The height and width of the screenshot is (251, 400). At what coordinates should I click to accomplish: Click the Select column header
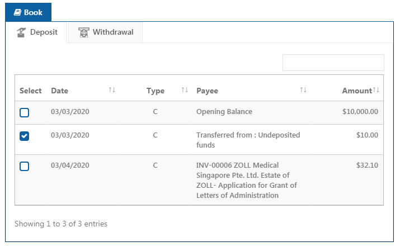point(30,91)
